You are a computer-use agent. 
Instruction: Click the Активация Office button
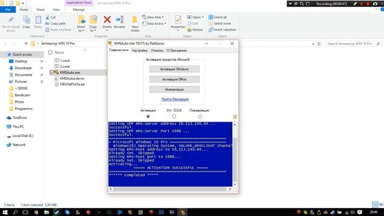(175, 79)
